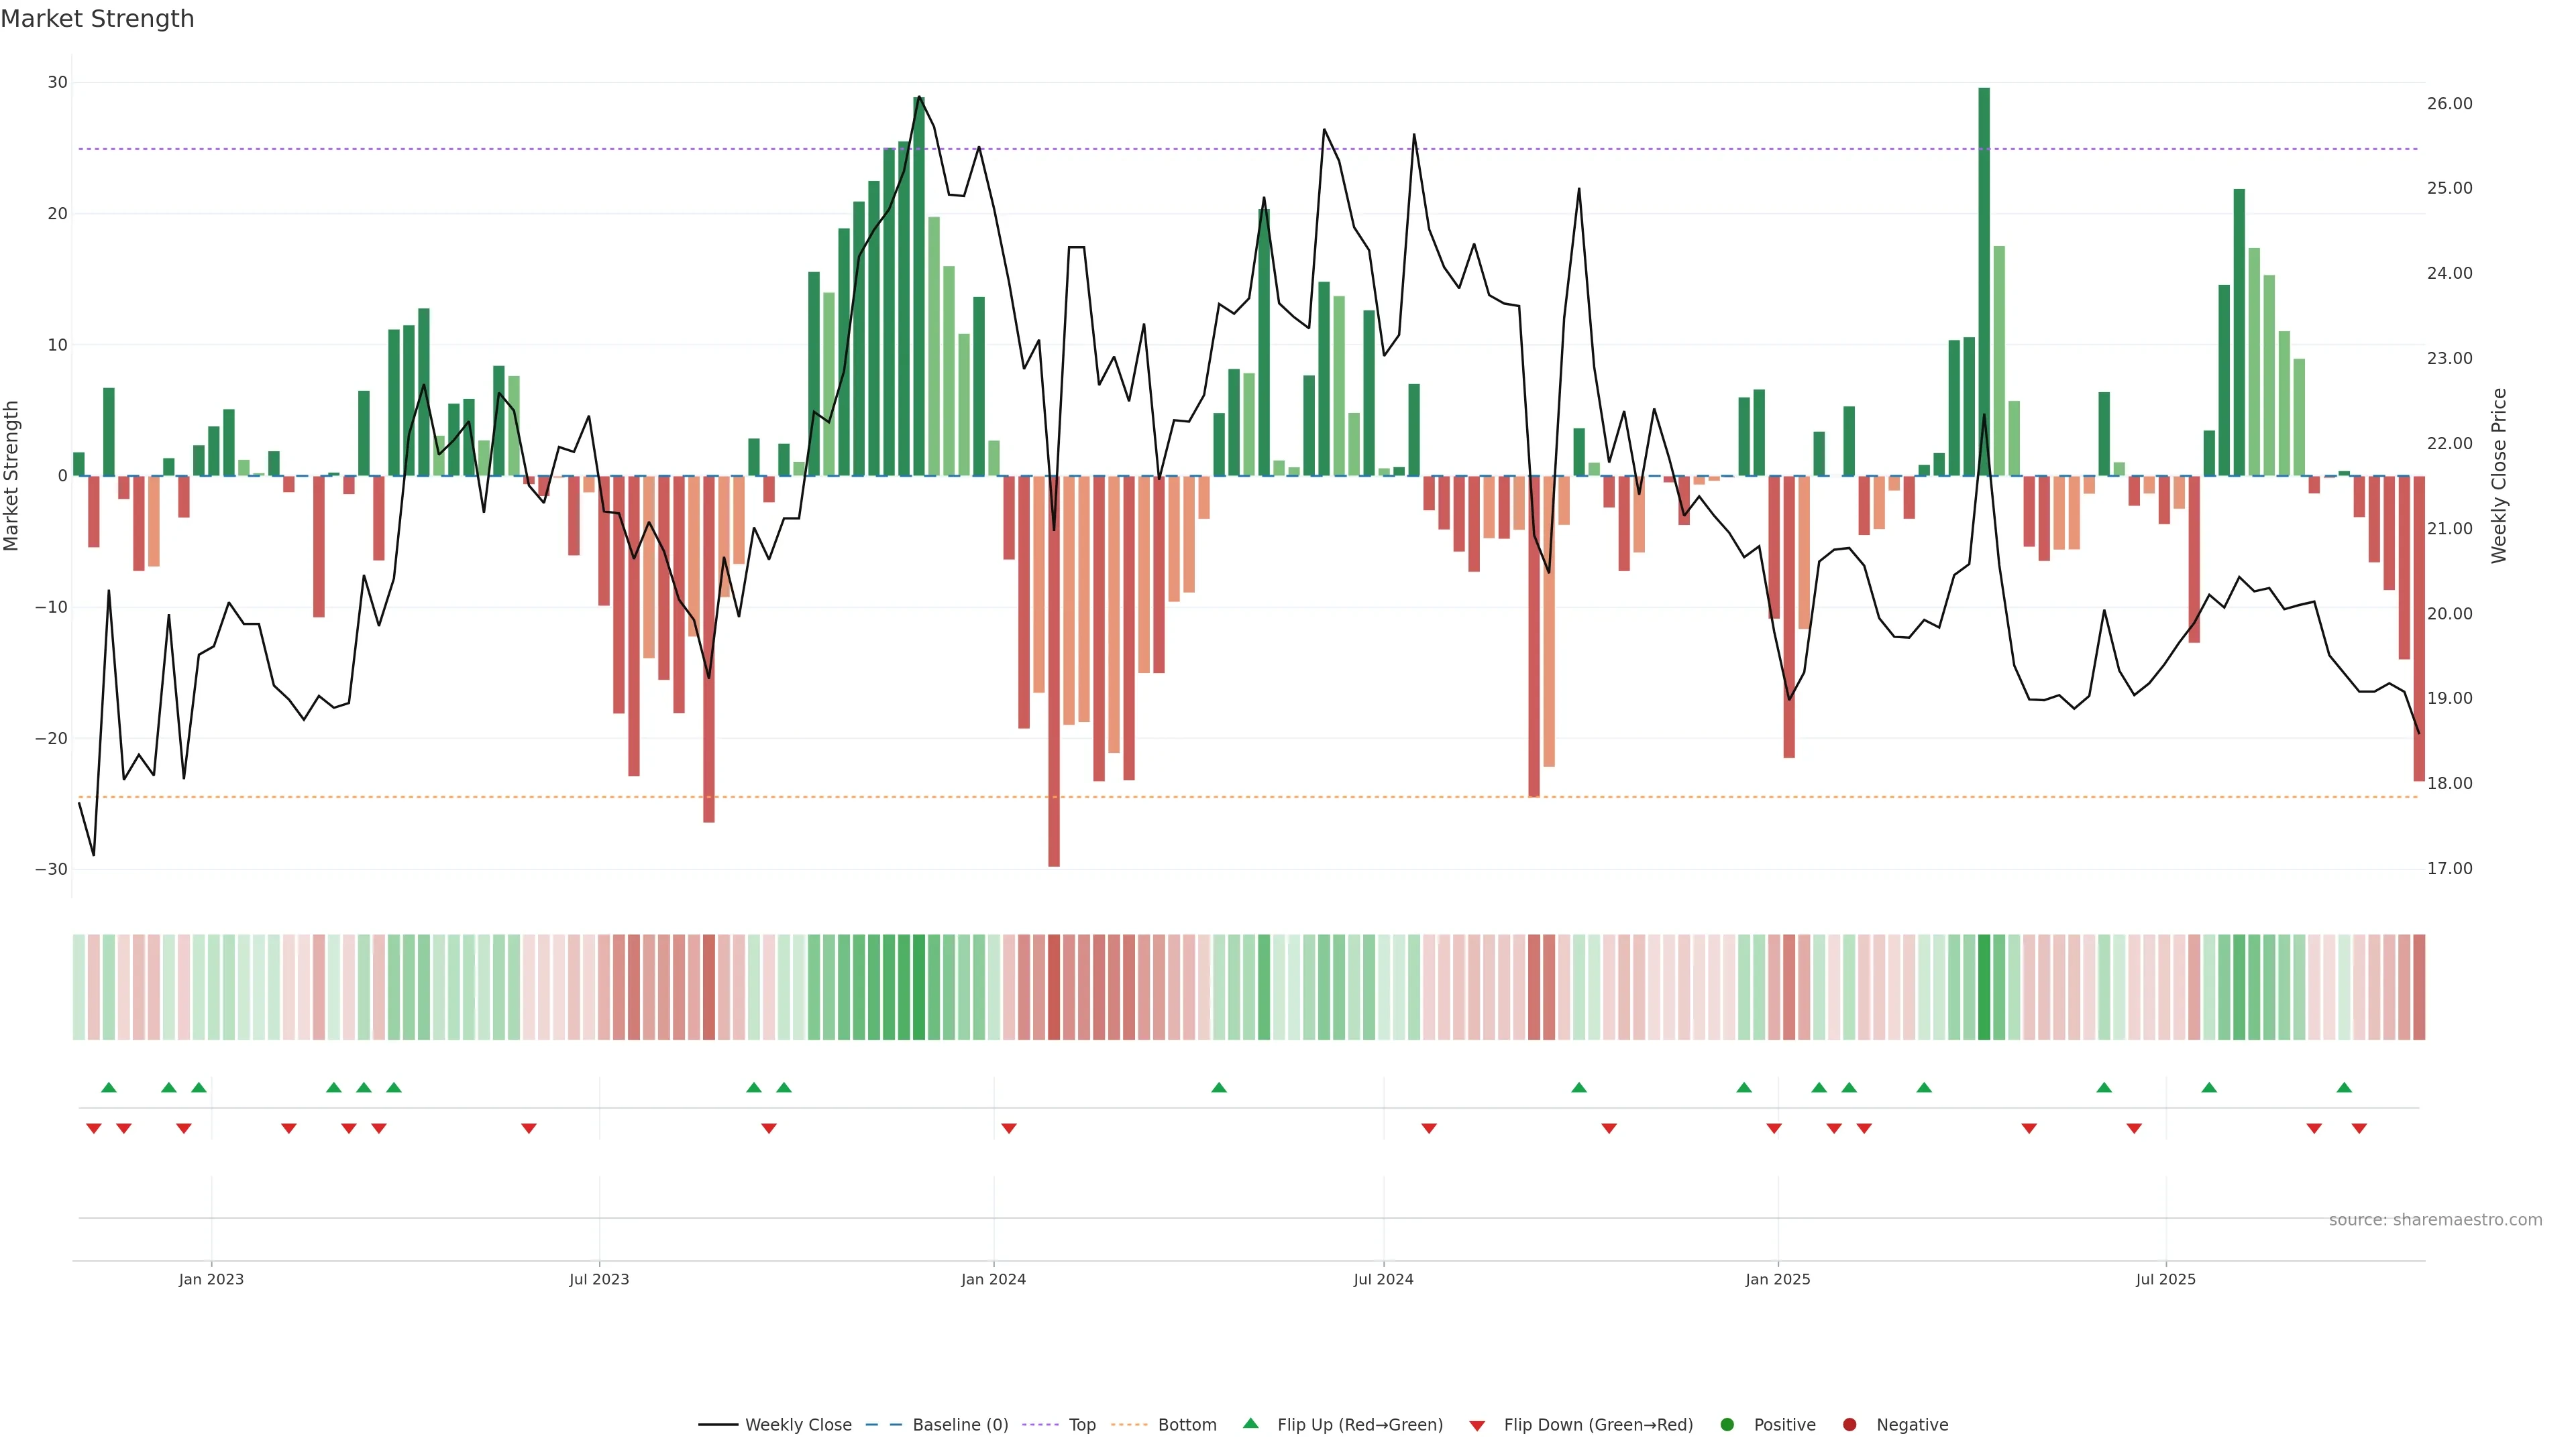Click the Flip Down red triangle legend icon

click(x=1477, y=1425)
